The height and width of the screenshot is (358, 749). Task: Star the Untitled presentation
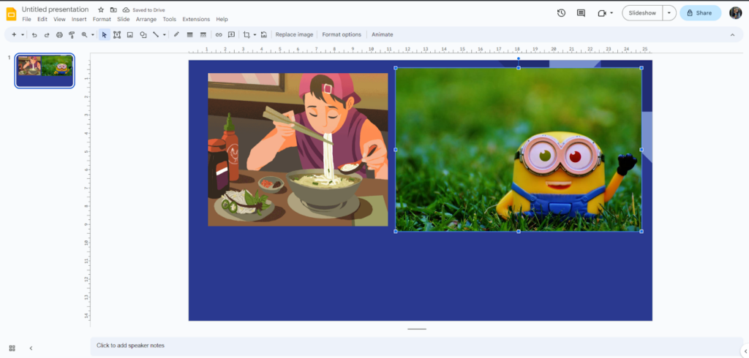click(x=101, y=9)
